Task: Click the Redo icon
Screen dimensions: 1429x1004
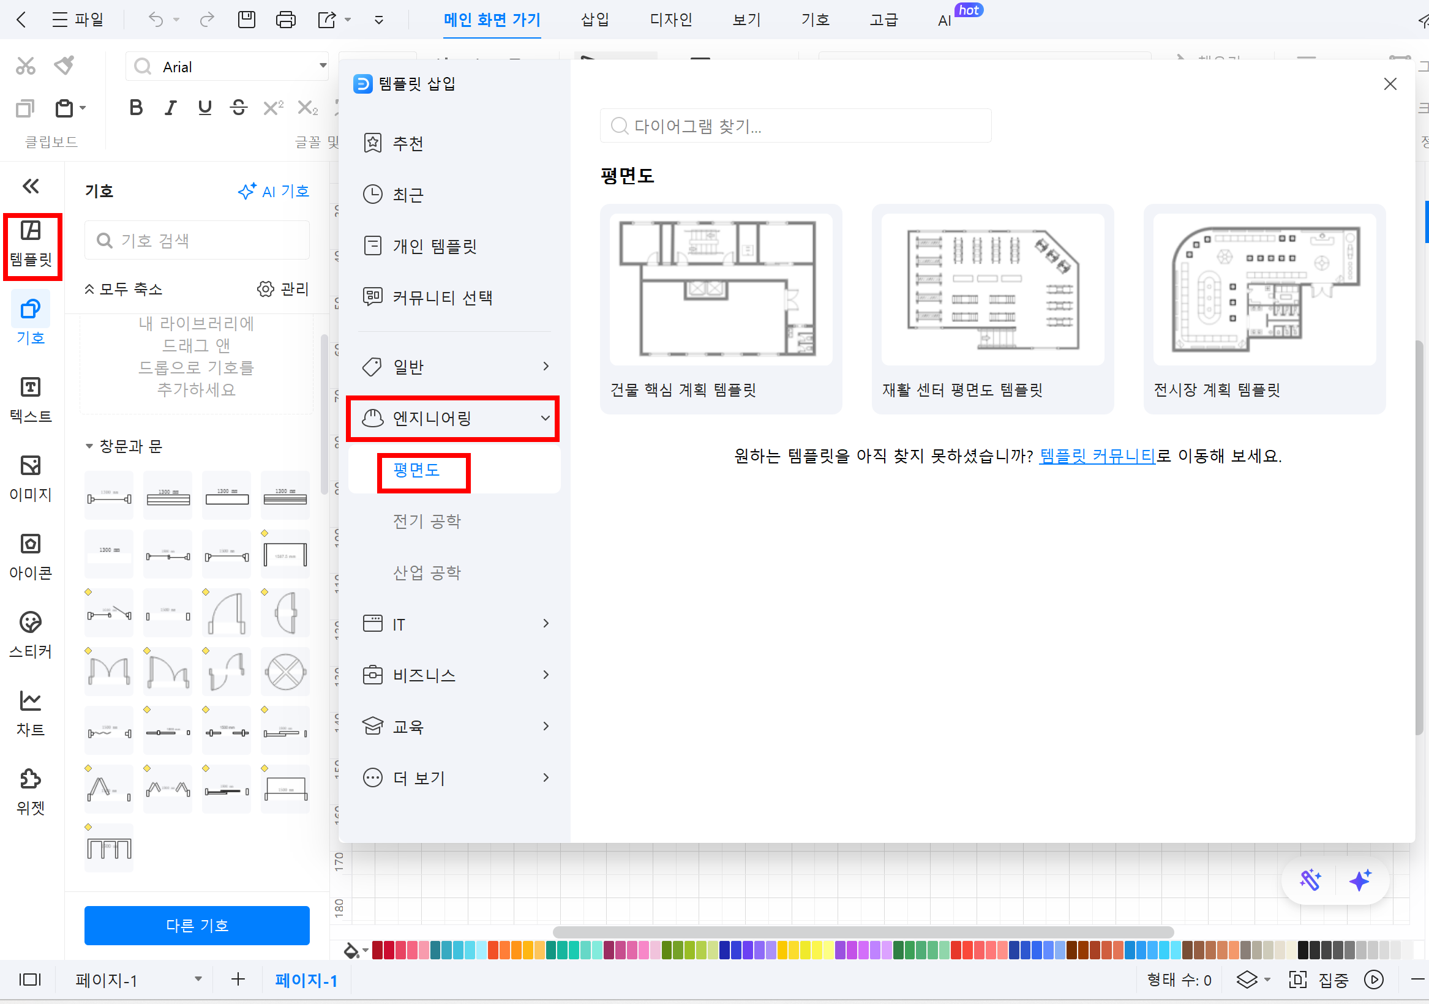Action: [x=206, y=20]
